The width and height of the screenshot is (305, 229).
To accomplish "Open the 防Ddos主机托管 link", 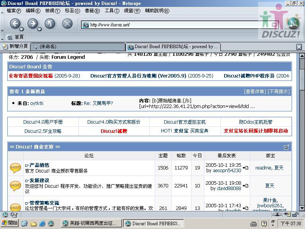I will [255, 122].
